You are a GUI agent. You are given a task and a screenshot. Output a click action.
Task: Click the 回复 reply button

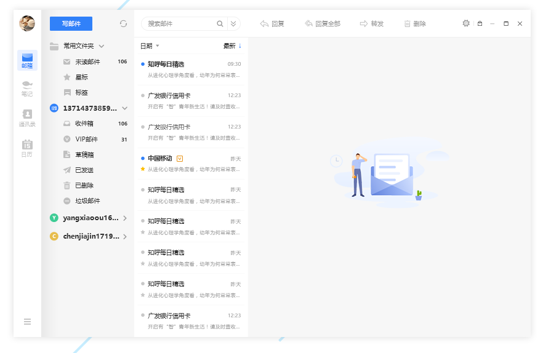272,23
